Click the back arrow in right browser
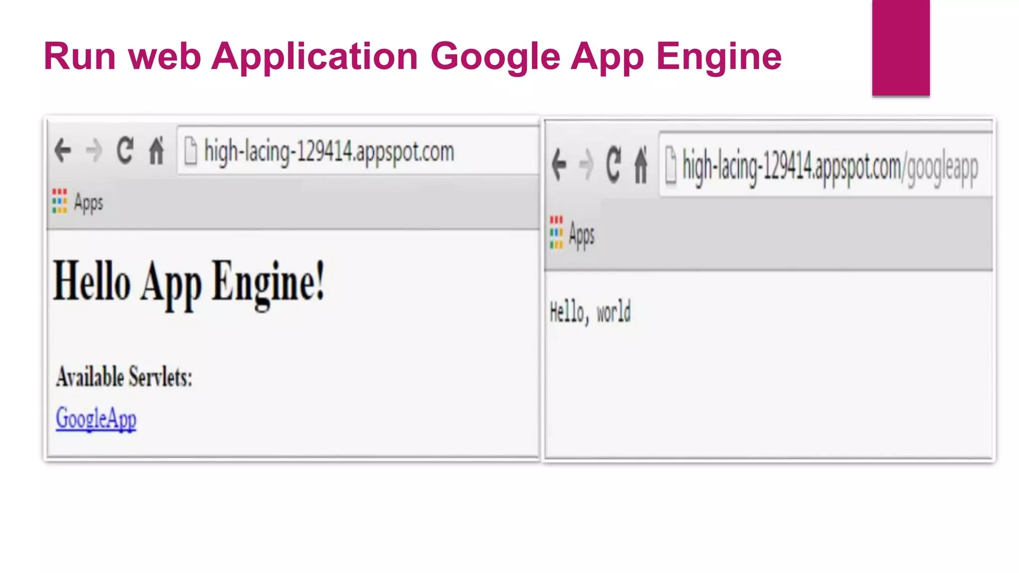Screen dimensions: 1019x573 point(559,165)
